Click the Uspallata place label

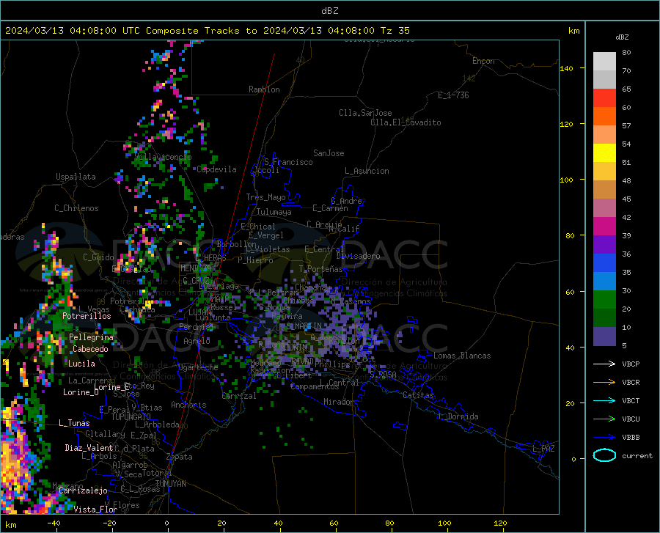(x=76, y=177)
